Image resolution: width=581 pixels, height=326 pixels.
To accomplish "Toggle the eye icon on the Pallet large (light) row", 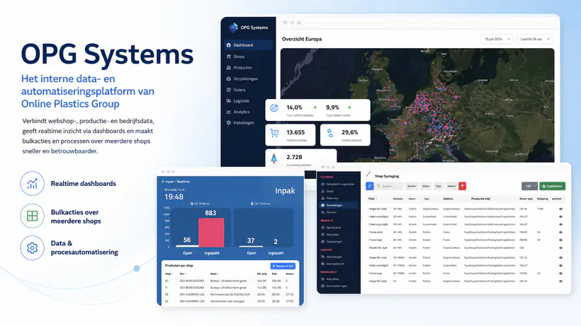I will click(x=560, y=224).
